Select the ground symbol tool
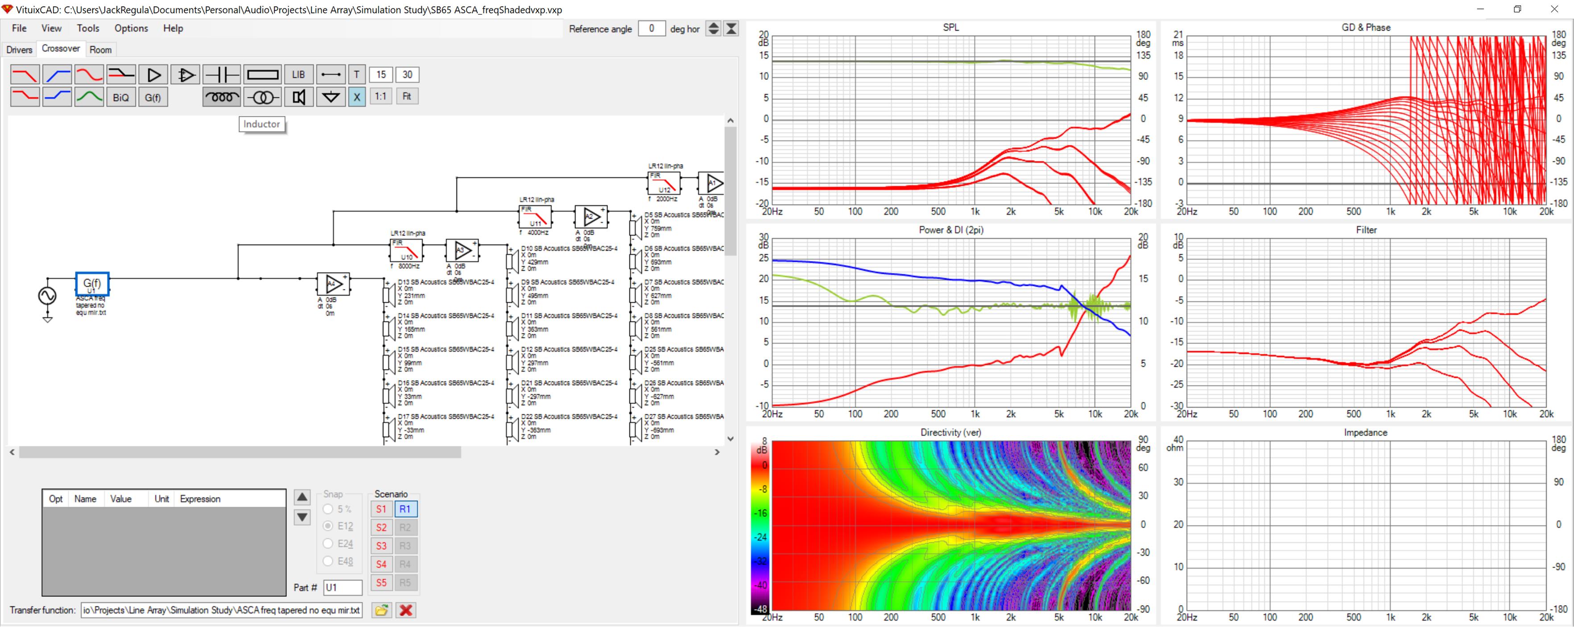The width and height of the screenshot is (1574, 627). point(330,97)
